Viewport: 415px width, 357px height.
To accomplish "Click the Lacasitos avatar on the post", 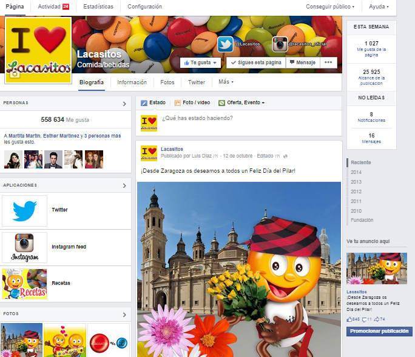I will tap(149, 153).
